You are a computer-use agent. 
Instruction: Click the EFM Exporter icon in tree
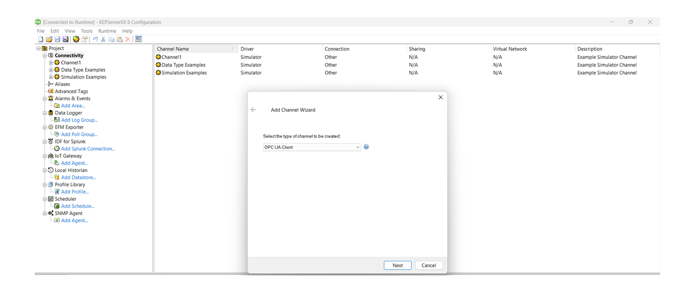pos(51,127)
